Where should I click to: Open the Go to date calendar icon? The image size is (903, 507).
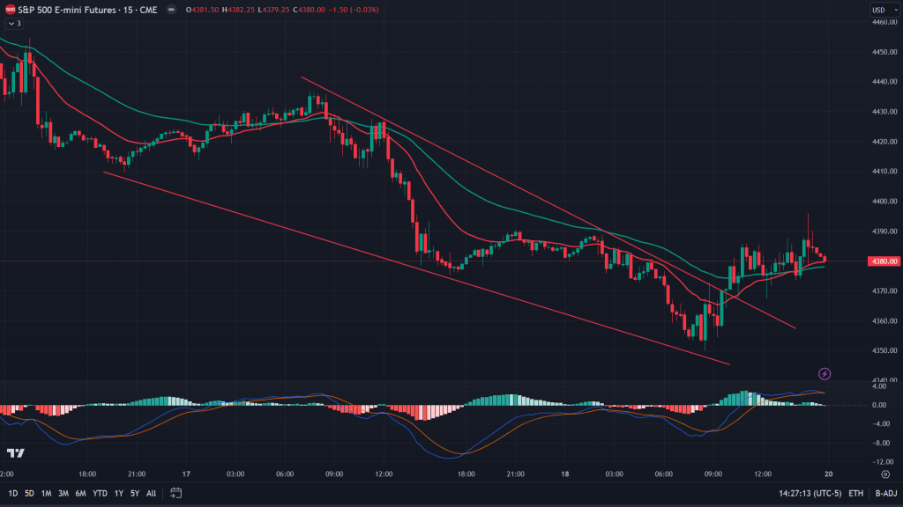click(x=176, y=493)
